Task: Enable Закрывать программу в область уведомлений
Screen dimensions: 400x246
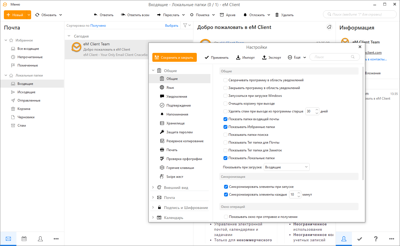Action: 225,88
